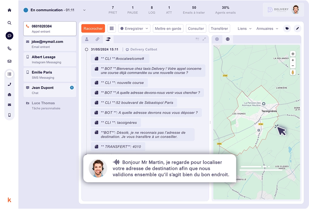
Task: Click the solid closed envelope icon in sidebar
Action: tap(9, 105)
